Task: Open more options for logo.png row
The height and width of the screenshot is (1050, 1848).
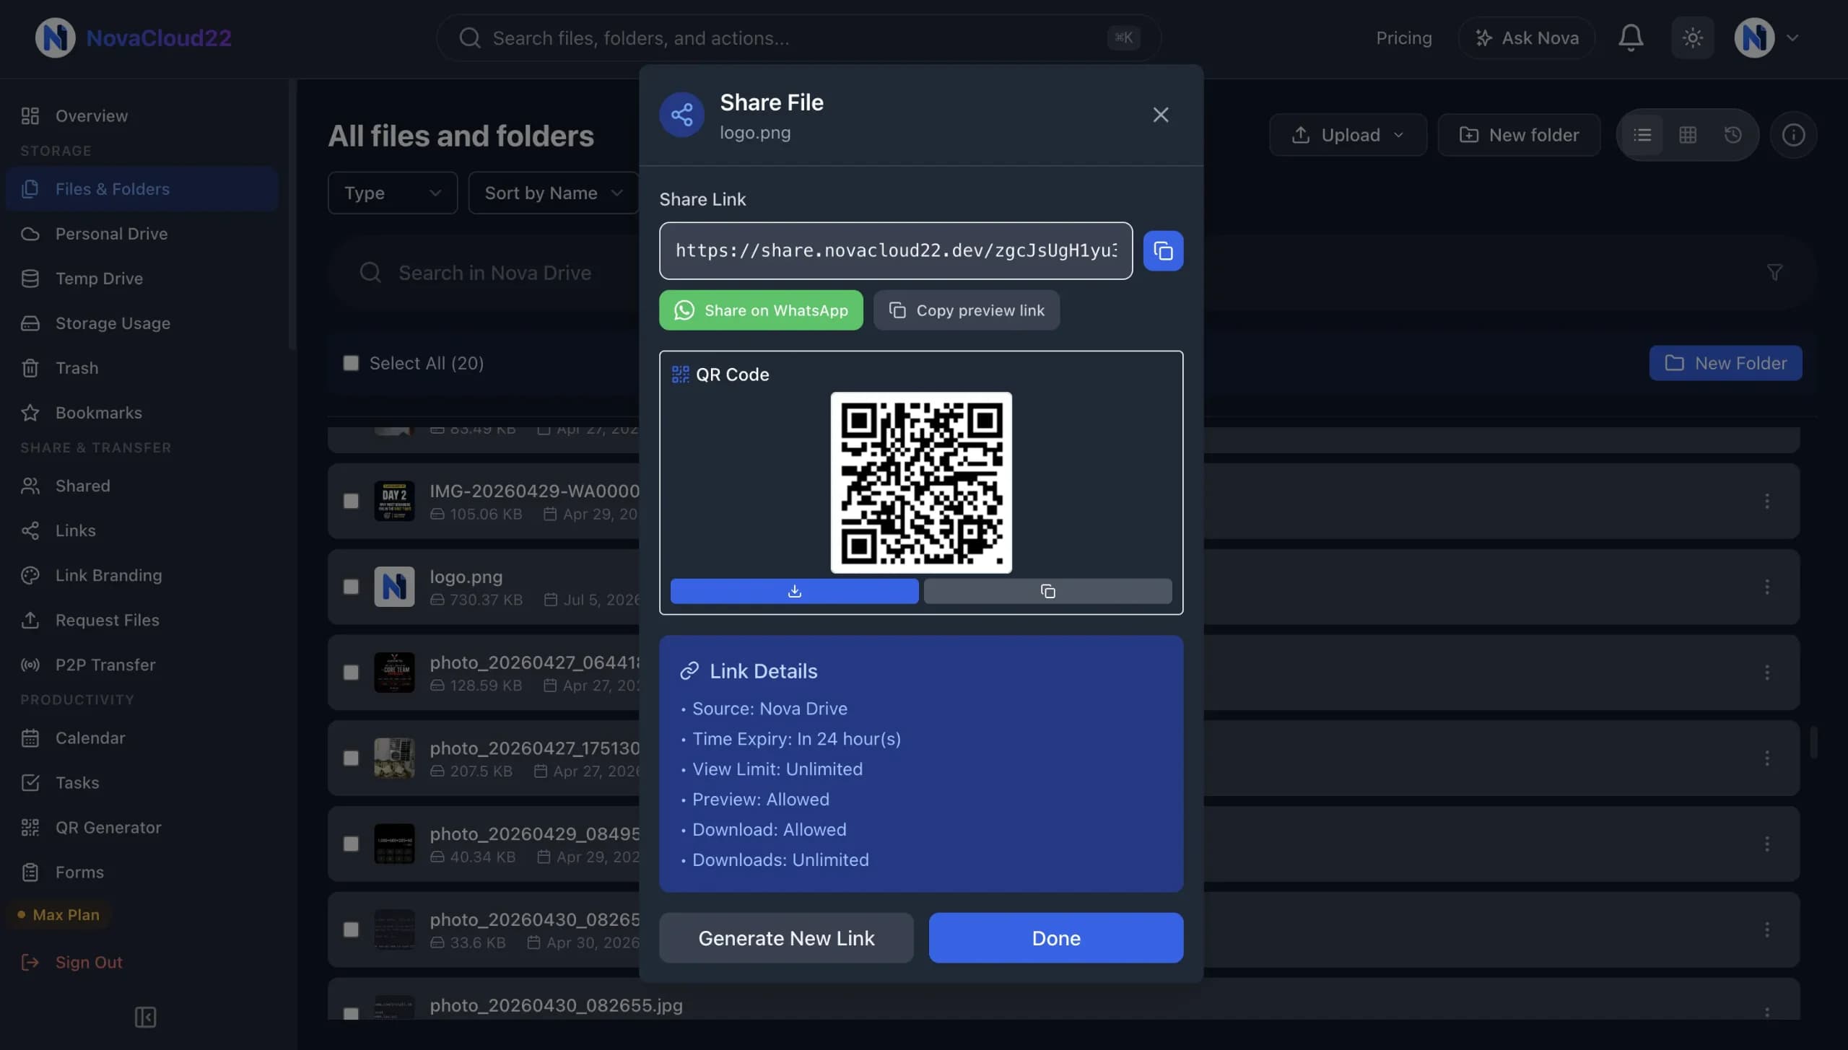Action: [1766, 587]
